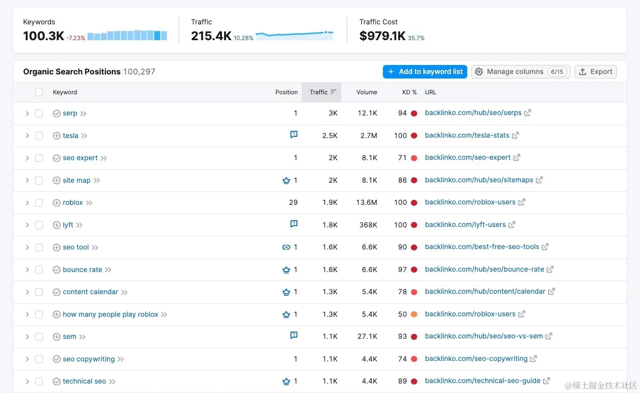Viewport: 640px width, 393px height.
Task: Tick the roblox row checkbox
Action: (39, 203)
